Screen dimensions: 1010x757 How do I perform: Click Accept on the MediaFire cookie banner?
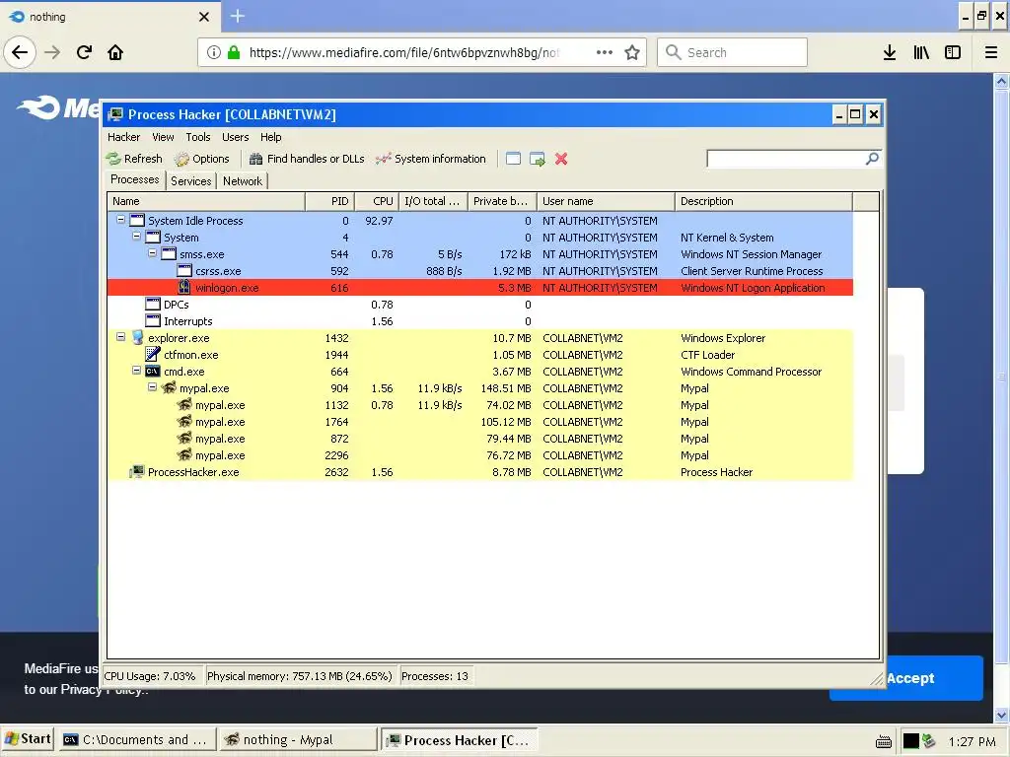[x=909, y=678]
